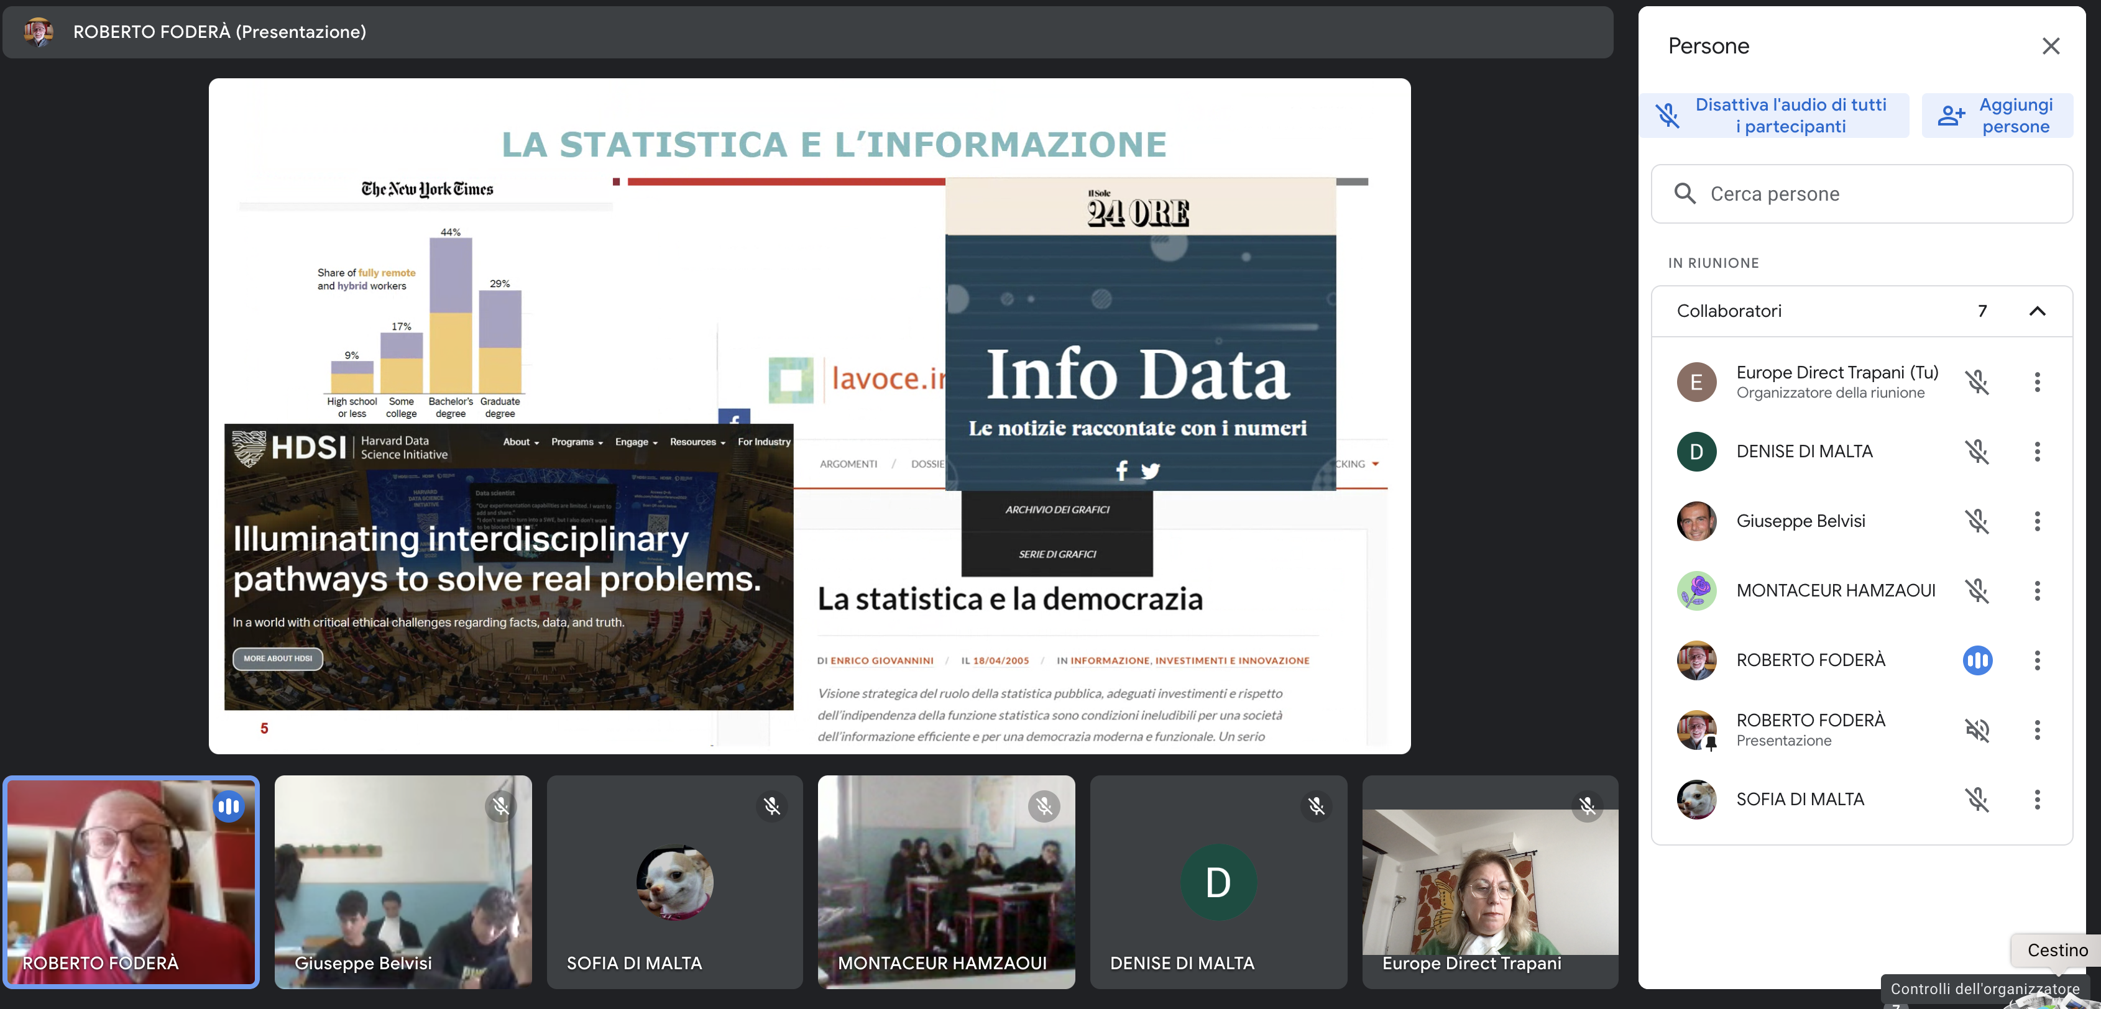Click ROBERTO FODERÀ (Presentazione) title label

(x=219, y=32)
